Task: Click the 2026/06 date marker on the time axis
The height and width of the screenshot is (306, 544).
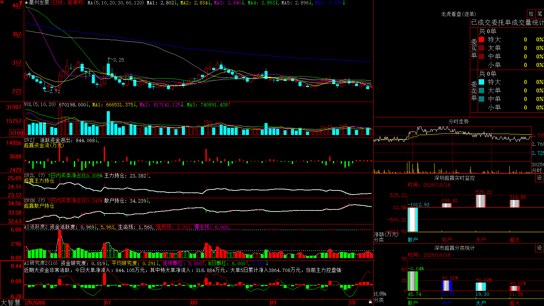Action: click(x=36, y=303)
